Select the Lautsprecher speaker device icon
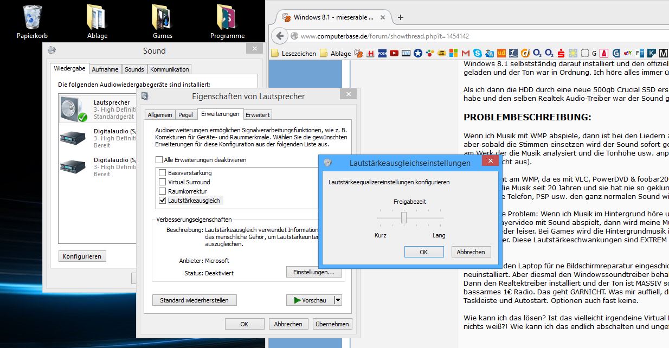The height and width of the screenshot is (348, 669). [x=73, y=109]
